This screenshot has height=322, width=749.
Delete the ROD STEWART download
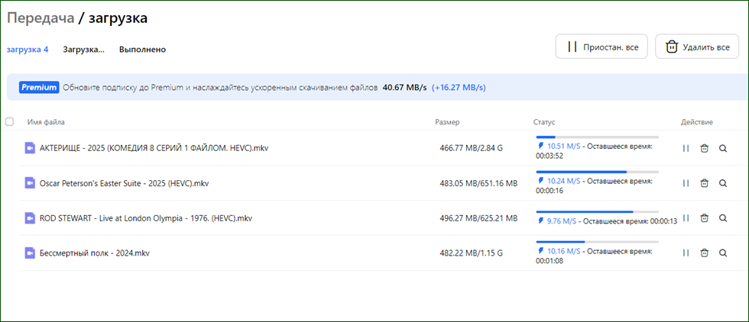coord(704,218)
